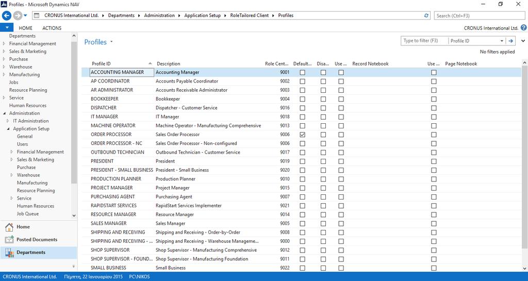This screenshot has width=528, height=281.
Task: Click CRONUS International Ltd. label top right
Action: coord(491,28)
